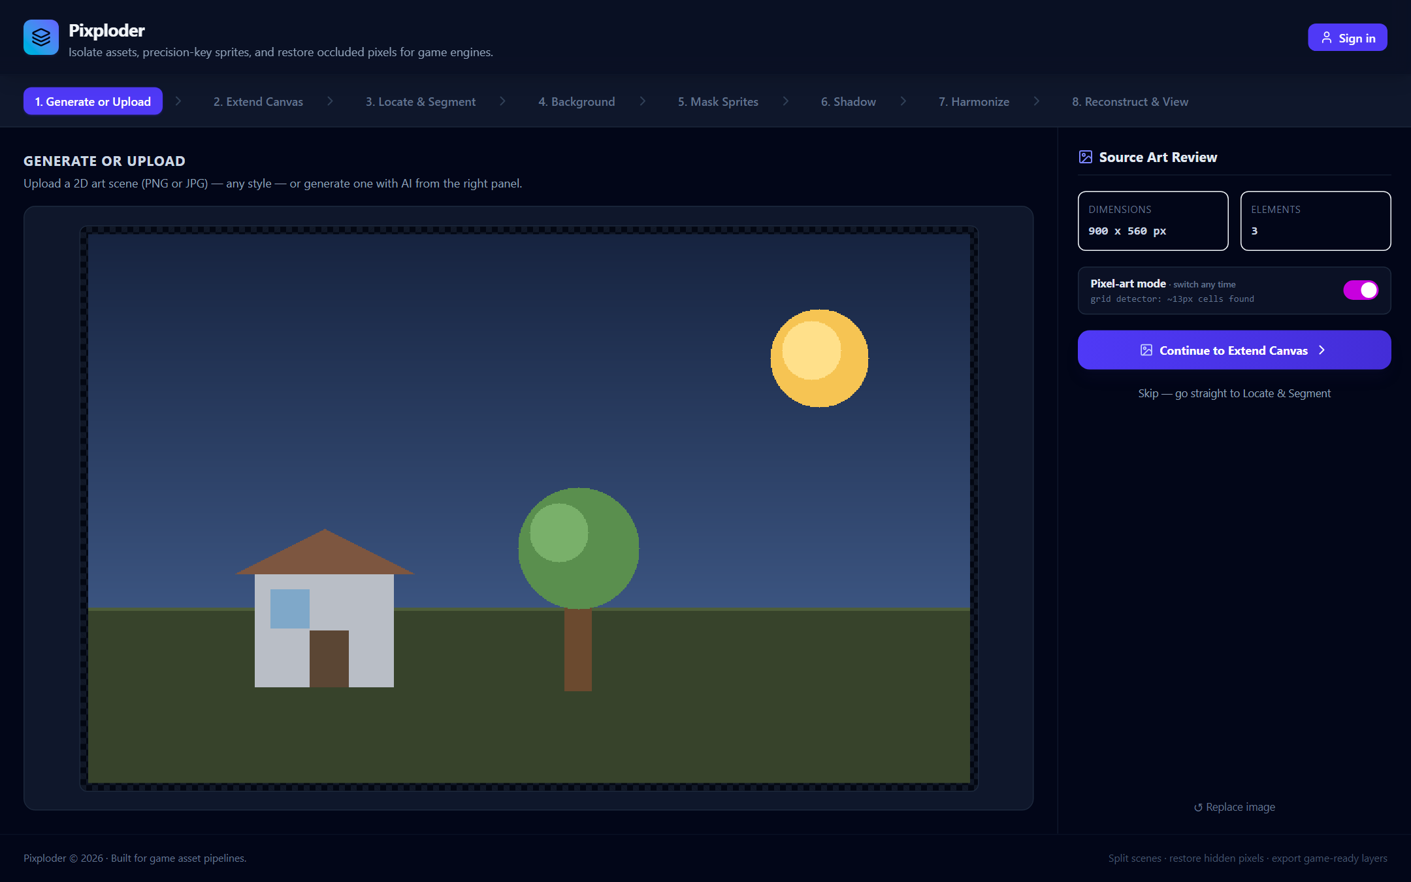Click the Source Art Review image icon
This screenshot has width=1411, height=882.
(1086, 157)
